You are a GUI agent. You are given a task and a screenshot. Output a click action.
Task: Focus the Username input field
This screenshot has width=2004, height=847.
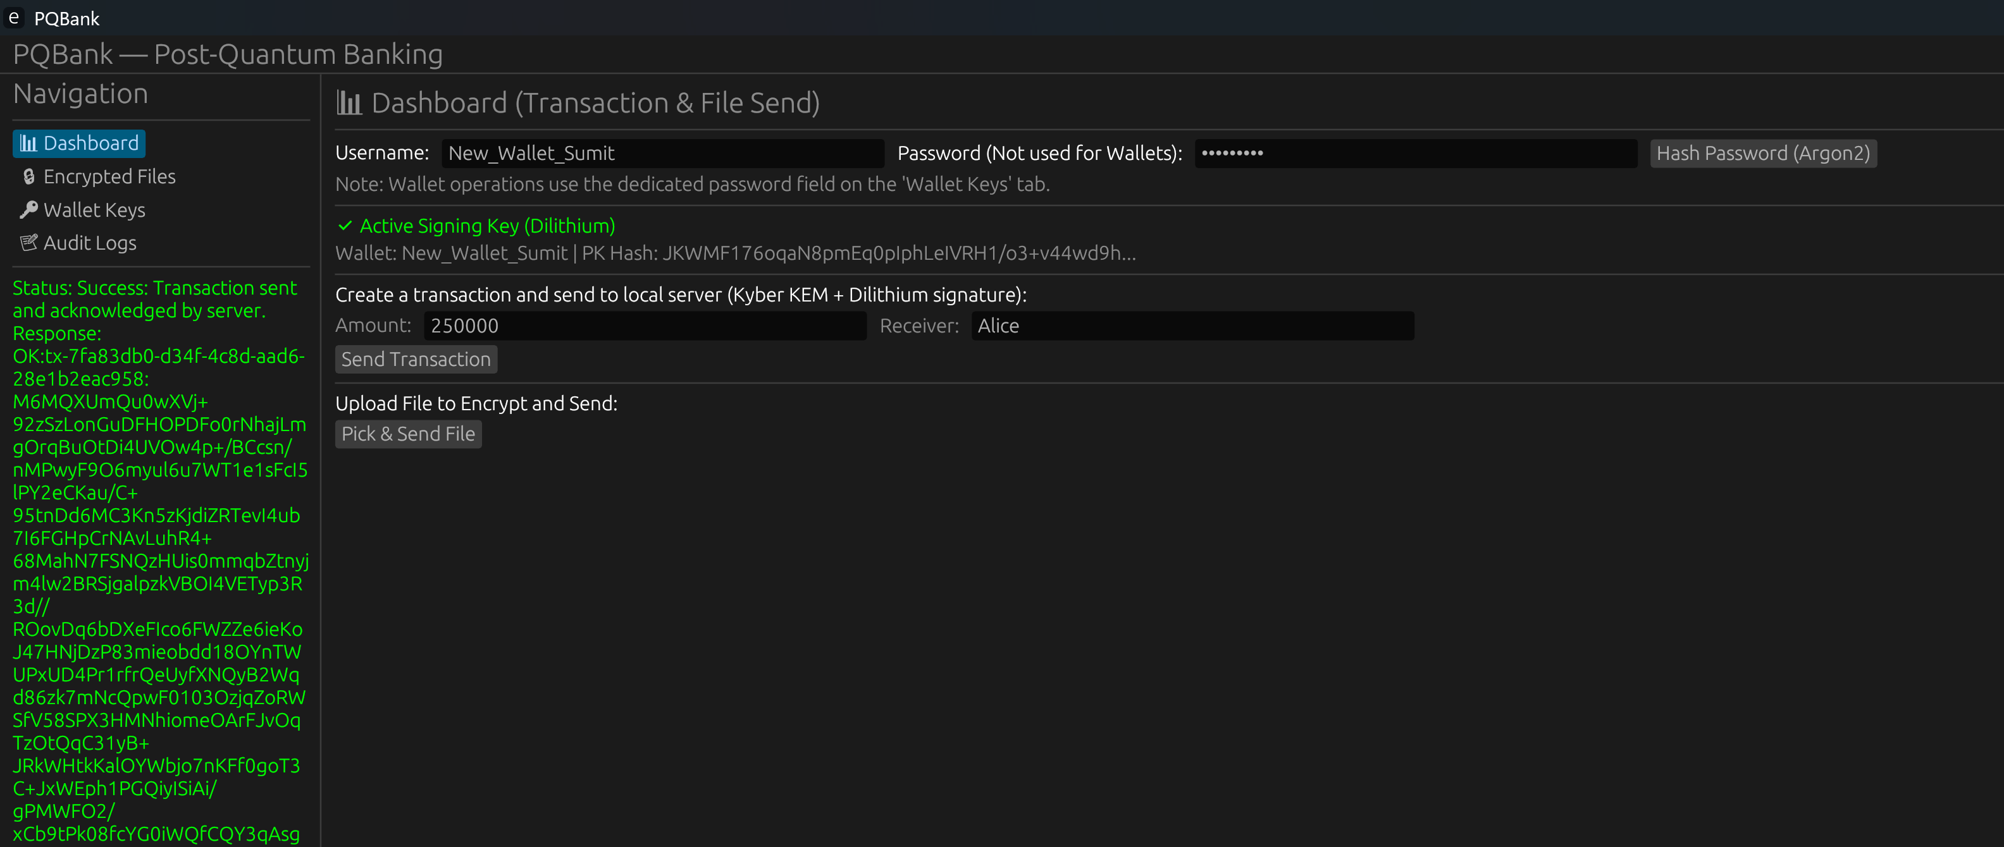[x=662, y=154]
